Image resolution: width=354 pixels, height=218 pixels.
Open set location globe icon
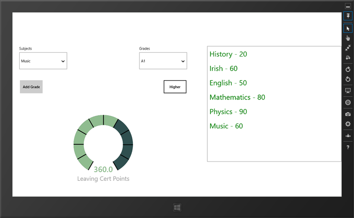(x=348, y=103)
